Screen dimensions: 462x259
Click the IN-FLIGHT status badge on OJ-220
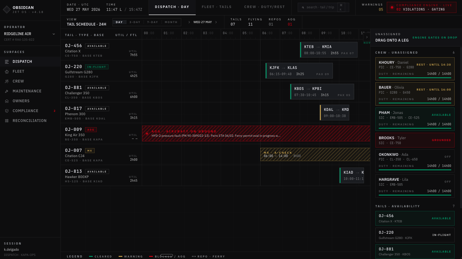[x=96, y=67]
